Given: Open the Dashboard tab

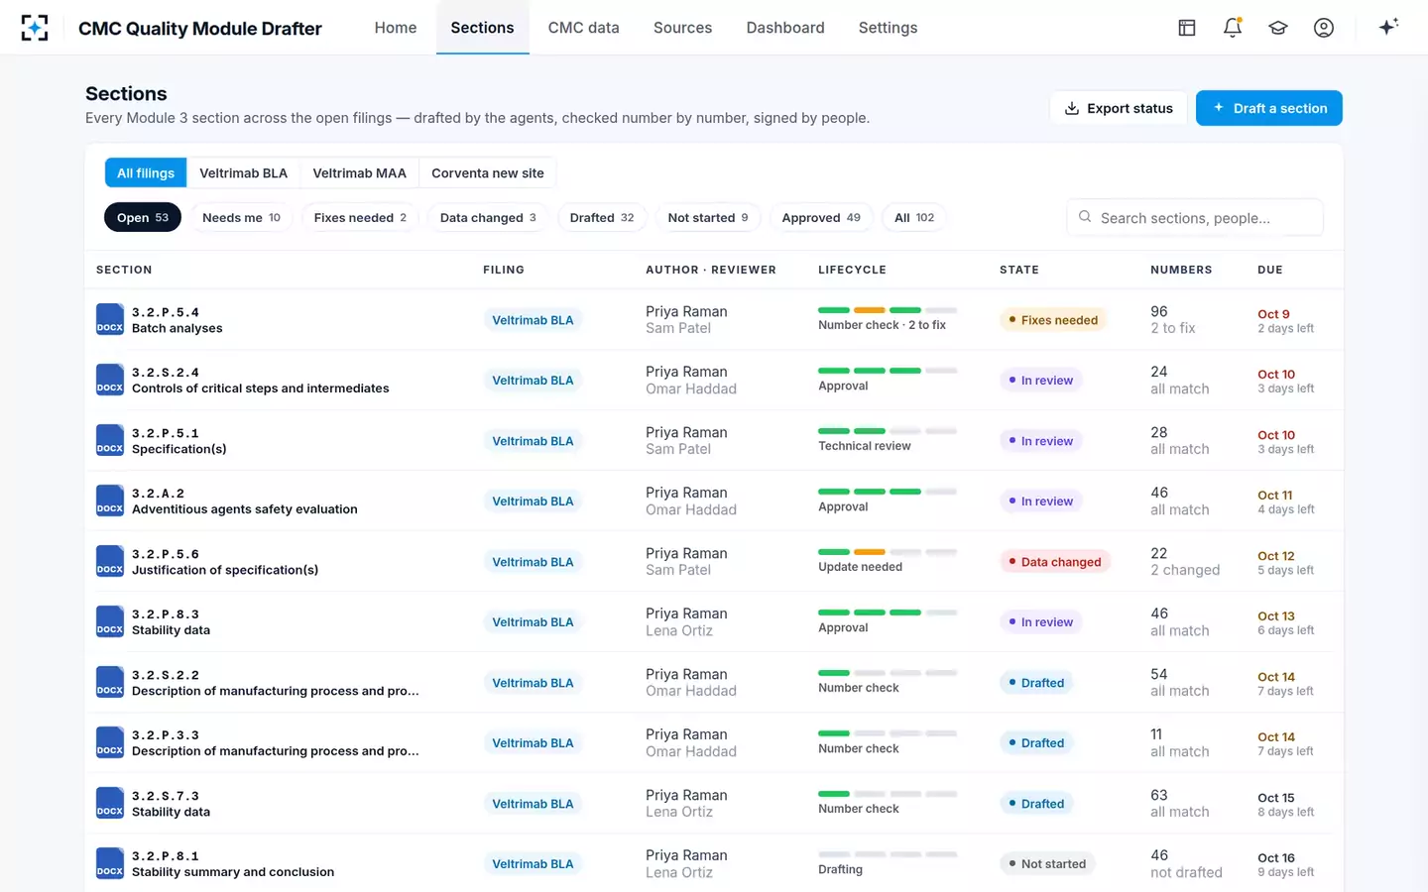Looking at the screenshot, I should point(785,28).
